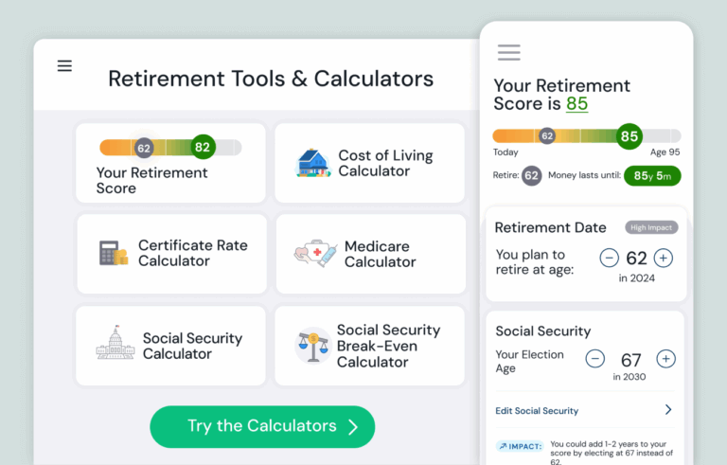The height and width of the screenshot is (465, 727).
Task: Click the Capitol building Social Security icon
Action: point(115,345)
